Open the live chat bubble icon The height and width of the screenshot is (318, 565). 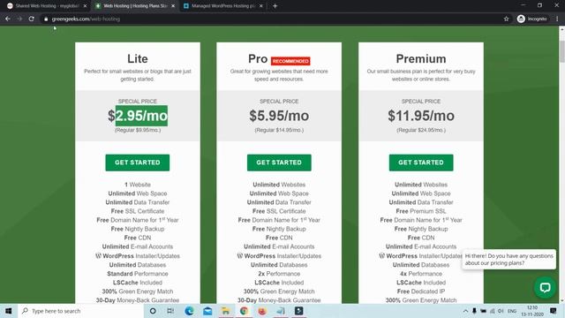[545, 287]
